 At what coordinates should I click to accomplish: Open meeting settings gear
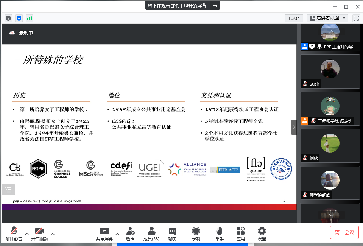(262, 234)
